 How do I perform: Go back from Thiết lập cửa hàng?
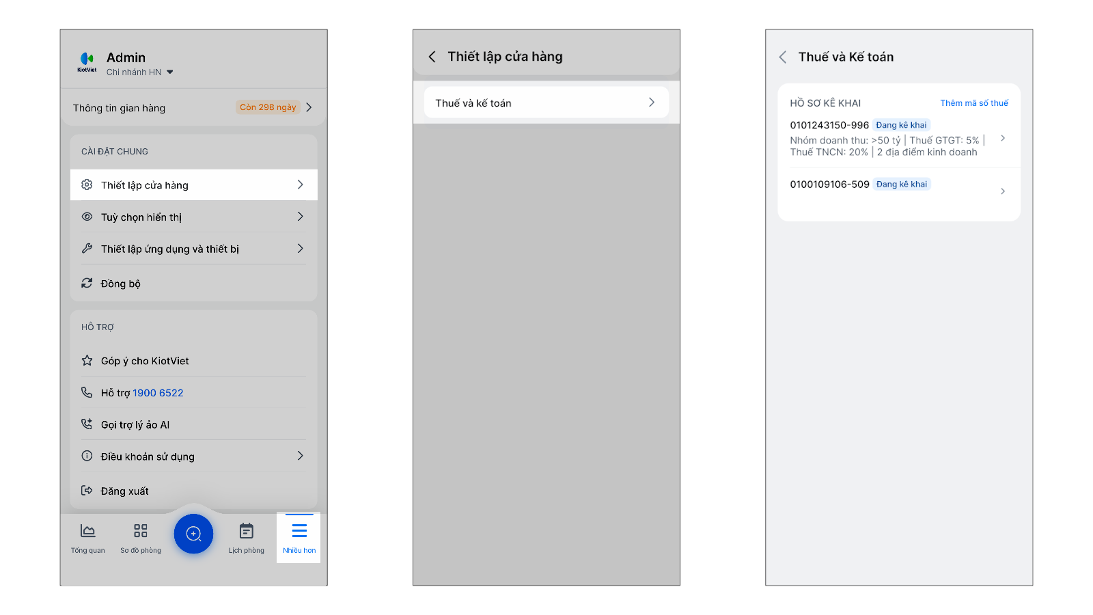pyautogui.click(x=432, y=57)
